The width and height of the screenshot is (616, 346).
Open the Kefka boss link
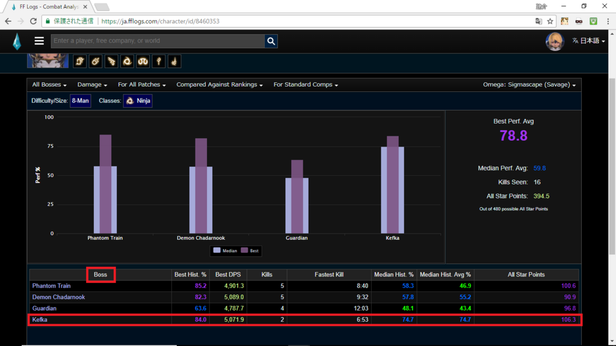point(40,320)
